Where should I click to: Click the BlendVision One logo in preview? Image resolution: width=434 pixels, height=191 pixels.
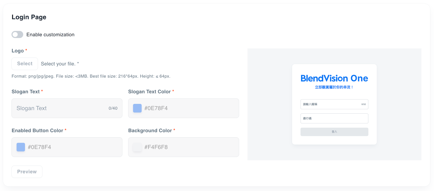[334, 78]
